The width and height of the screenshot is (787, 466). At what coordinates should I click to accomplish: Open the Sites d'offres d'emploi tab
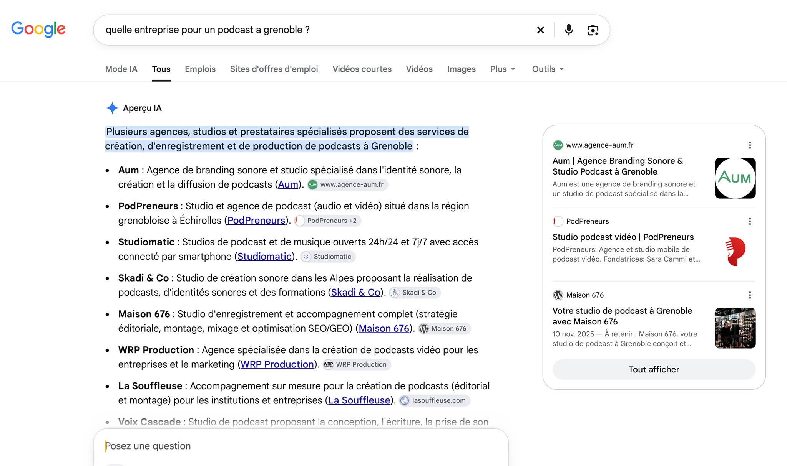(x=274, y=69)
